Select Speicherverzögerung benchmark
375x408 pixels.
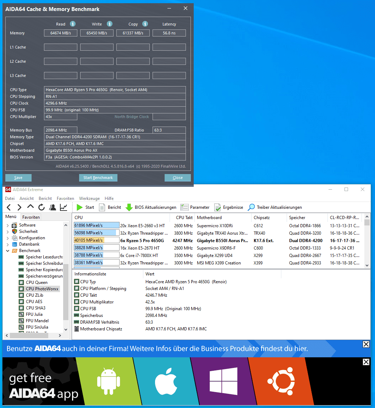click(x=41, y=276)
